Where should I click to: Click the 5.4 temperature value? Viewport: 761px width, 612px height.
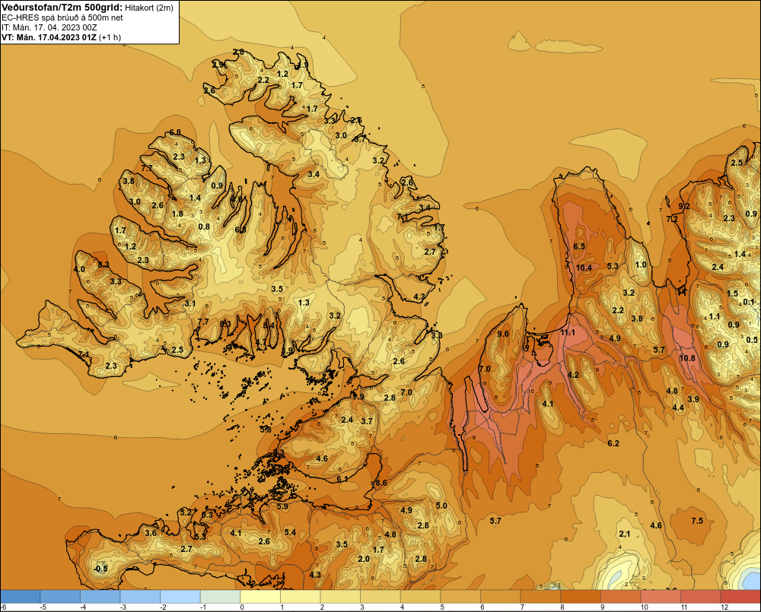[290, 532]
